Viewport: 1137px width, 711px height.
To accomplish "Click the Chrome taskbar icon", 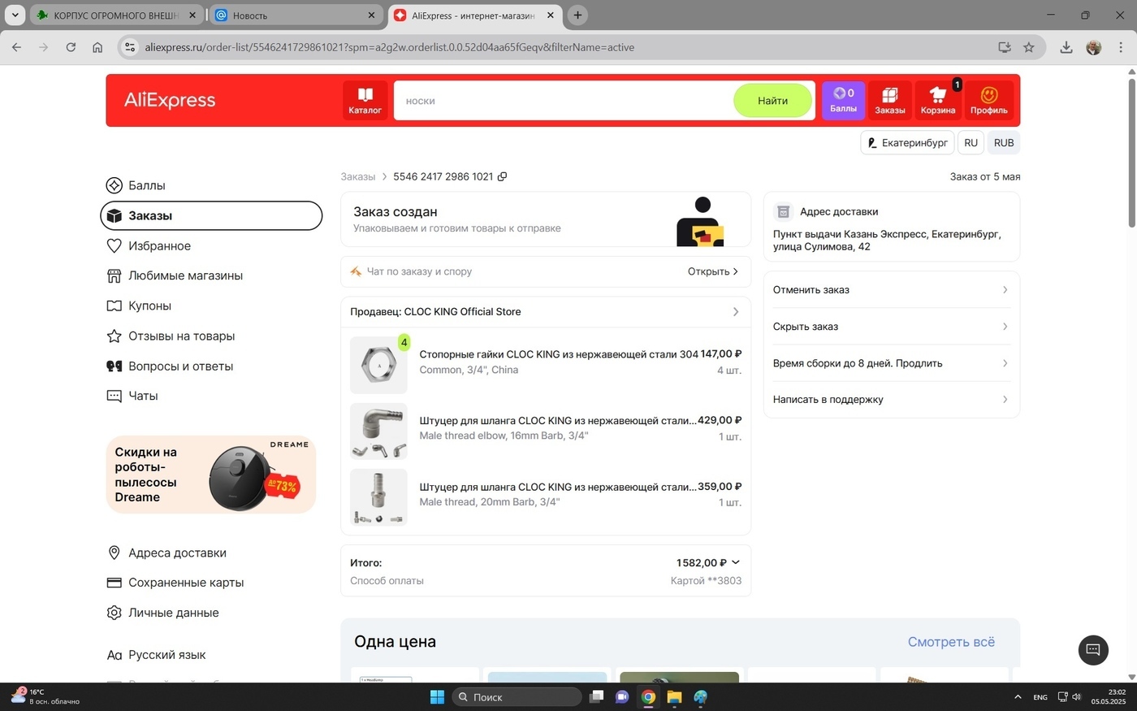I will click(648, 696).
